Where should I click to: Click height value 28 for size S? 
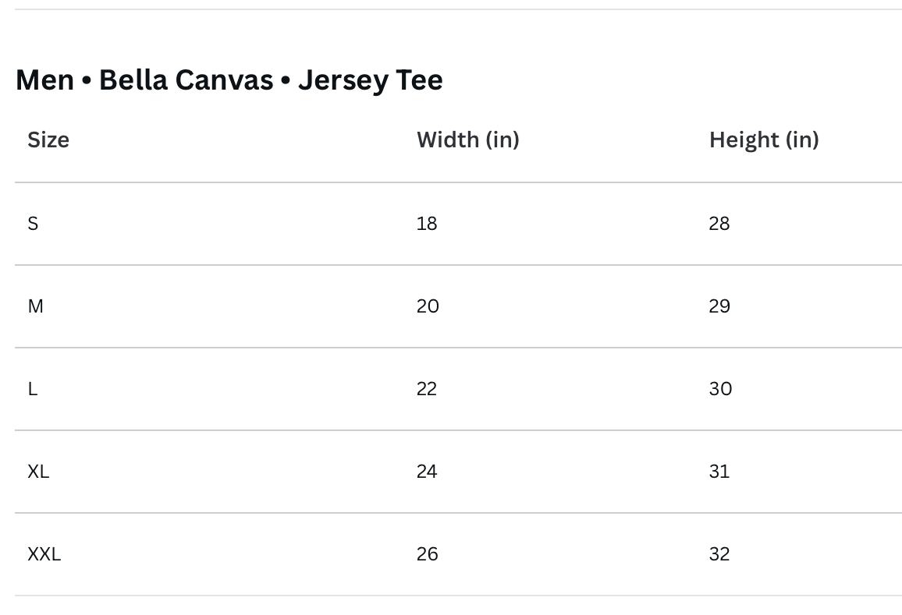(x=719, y=224)
